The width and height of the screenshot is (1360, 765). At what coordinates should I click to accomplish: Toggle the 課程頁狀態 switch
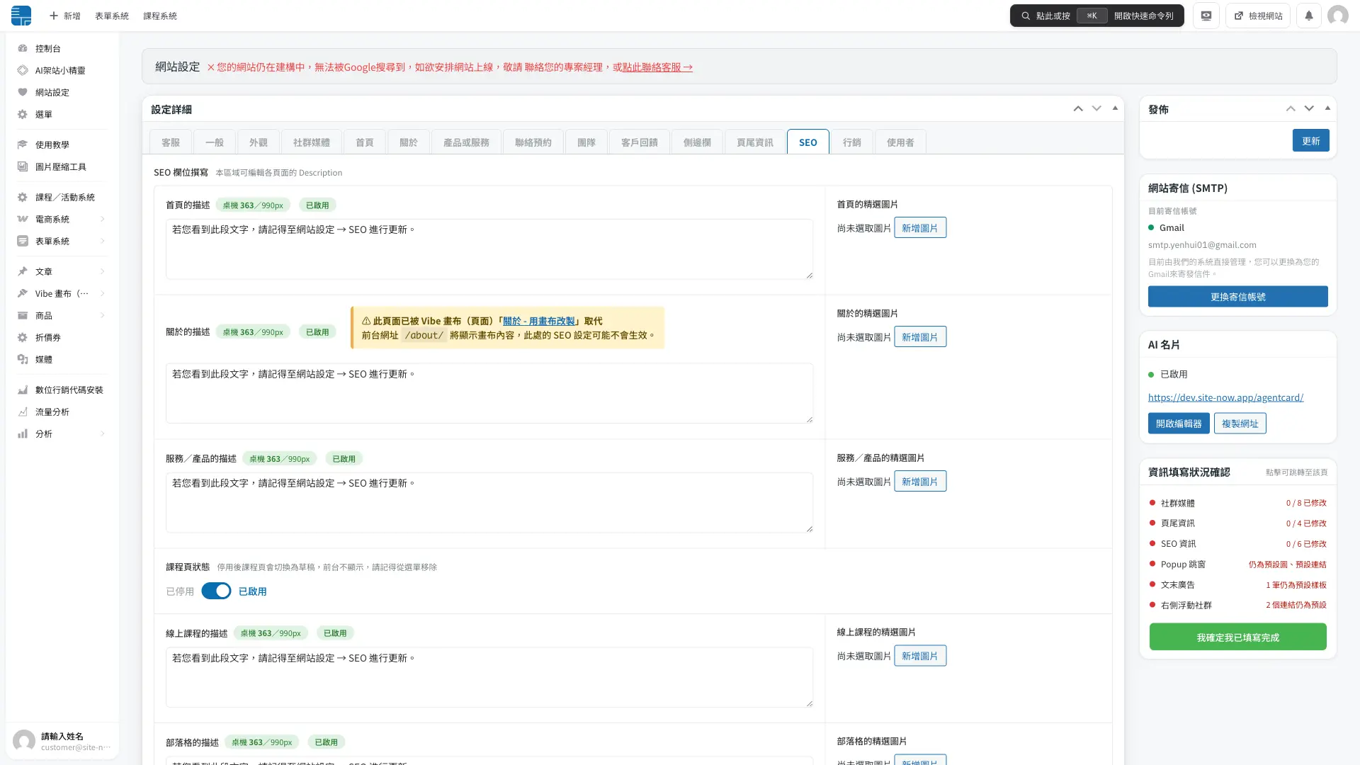216,591
